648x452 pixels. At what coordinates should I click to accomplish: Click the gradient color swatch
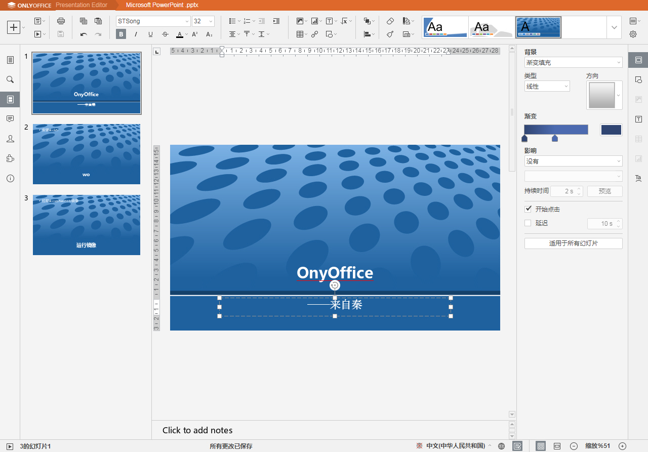pos(611,130)
